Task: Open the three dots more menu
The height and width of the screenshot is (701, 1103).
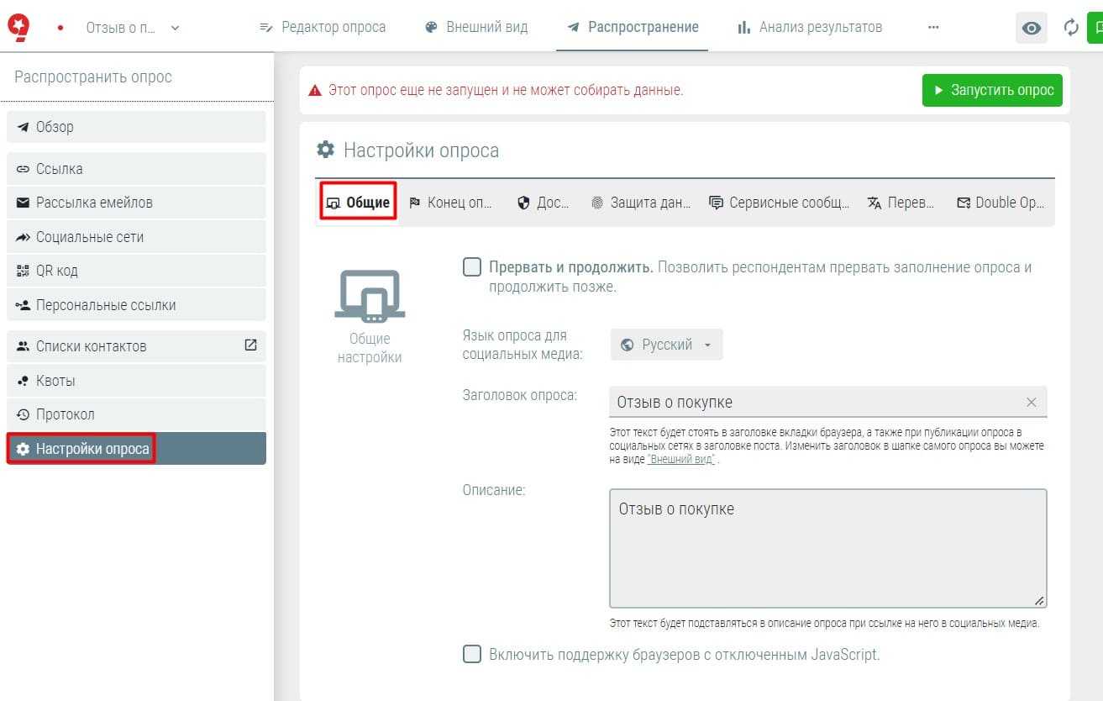Action: 933,27
